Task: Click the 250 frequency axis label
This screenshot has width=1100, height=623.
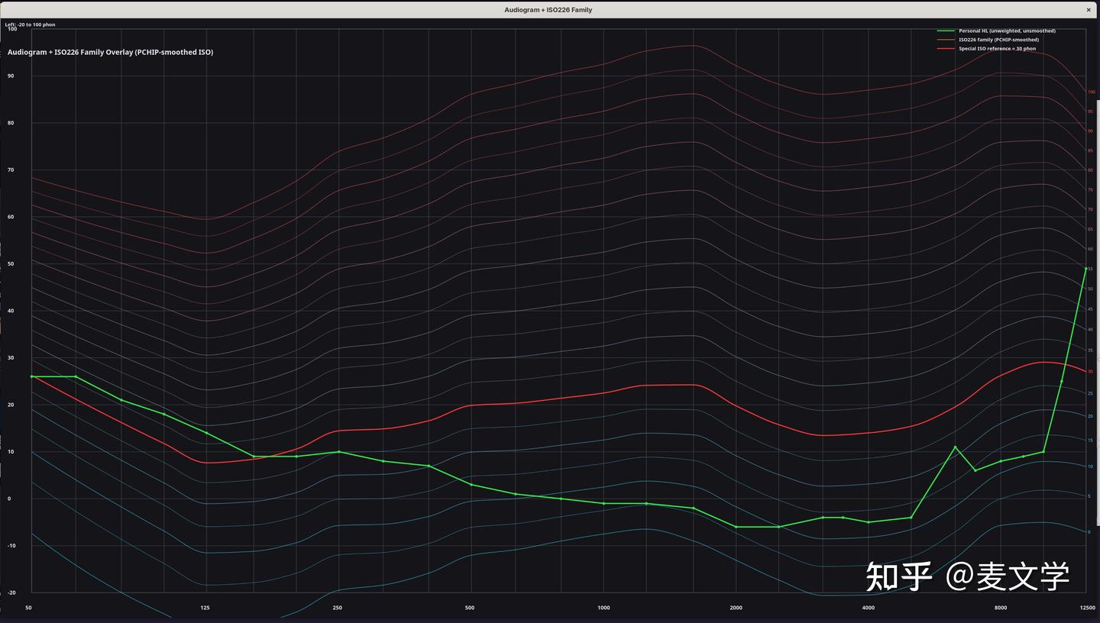Action: (x=337, y=608)
